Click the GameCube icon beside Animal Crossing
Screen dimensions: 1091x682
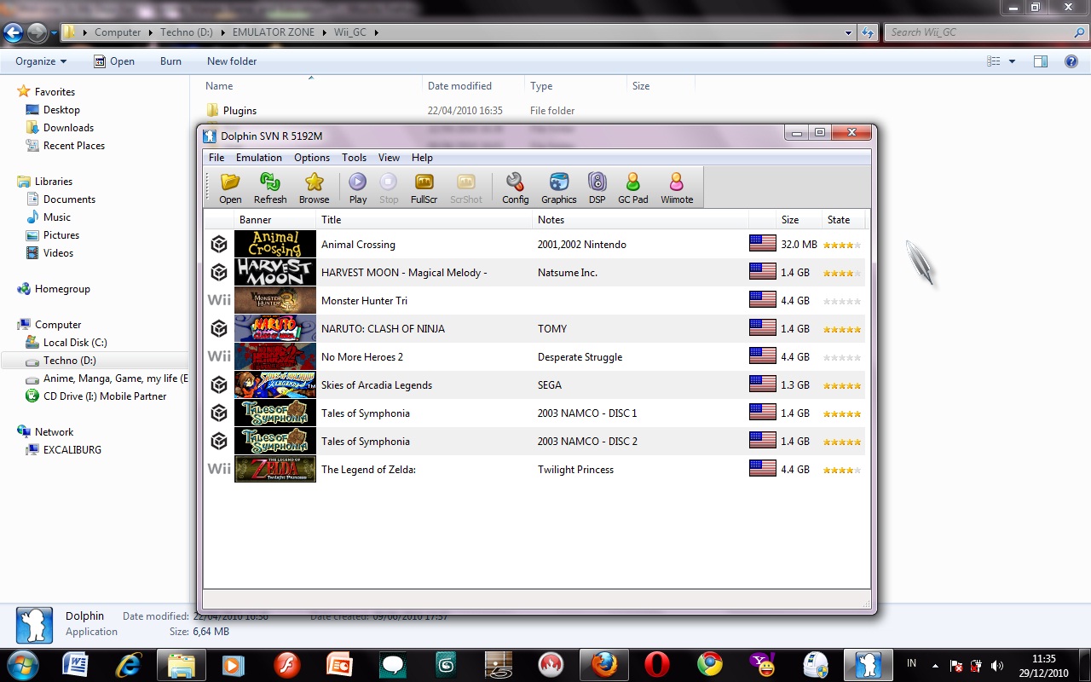point(219,245)
